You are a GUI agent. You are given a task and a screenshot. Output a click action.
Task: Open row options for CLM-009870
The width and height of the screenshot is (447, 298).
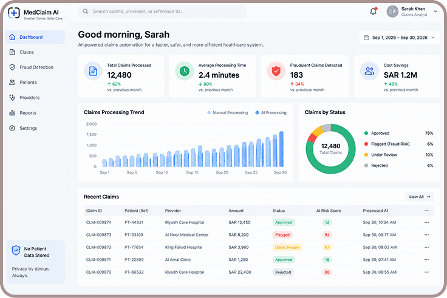(x=426, y=272)
